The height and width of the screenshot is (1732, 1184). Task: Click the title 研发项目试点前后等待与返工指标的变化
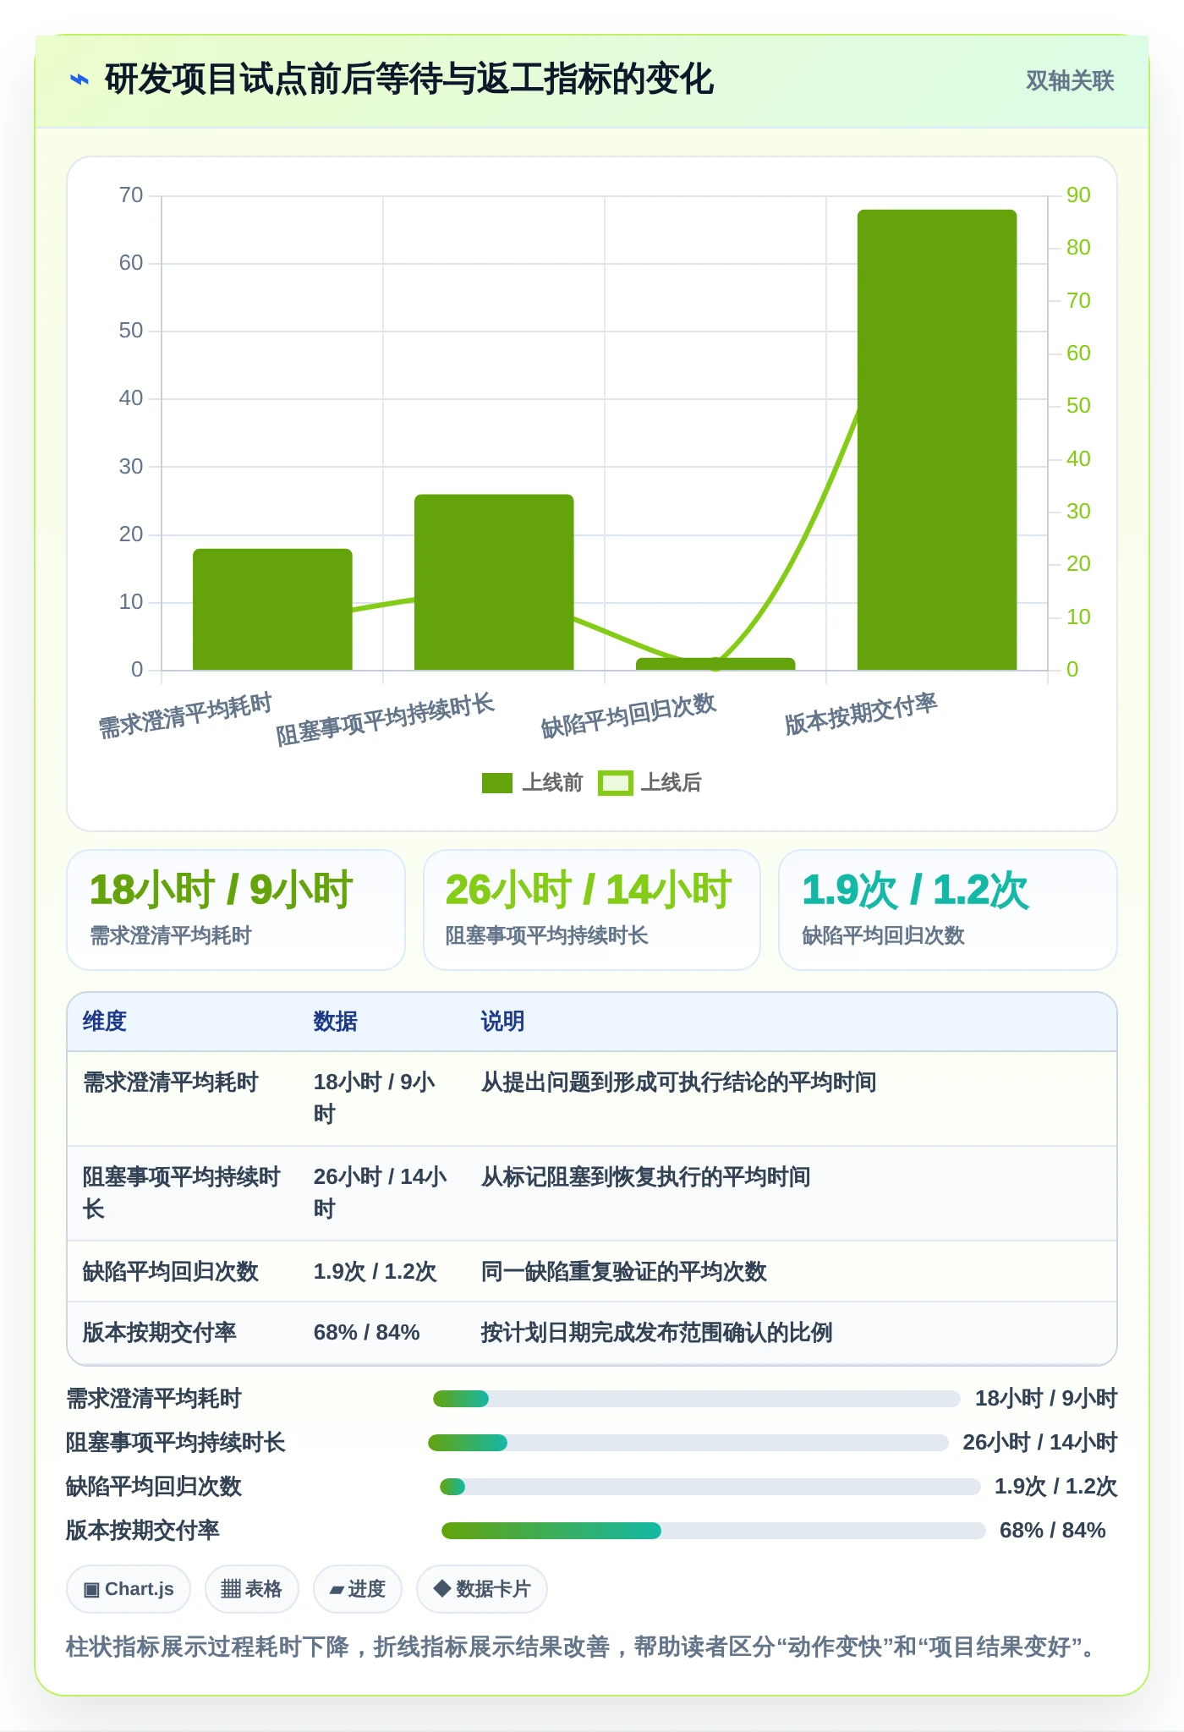(x=409, y=80)
